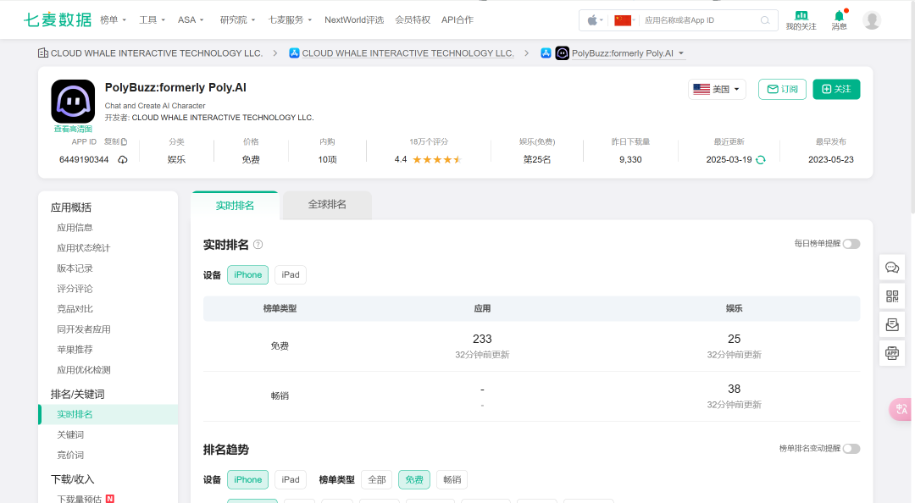Image resolution: width=915 pixels, height=503 pixels.
Task: Click the underlined CLOUD WHALE developer breadcrumb link
Action: coord(408,53)
